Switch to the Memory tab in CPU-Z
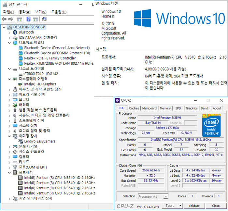The height and width of the screenshot is (211, 228). tap(165, 108)
